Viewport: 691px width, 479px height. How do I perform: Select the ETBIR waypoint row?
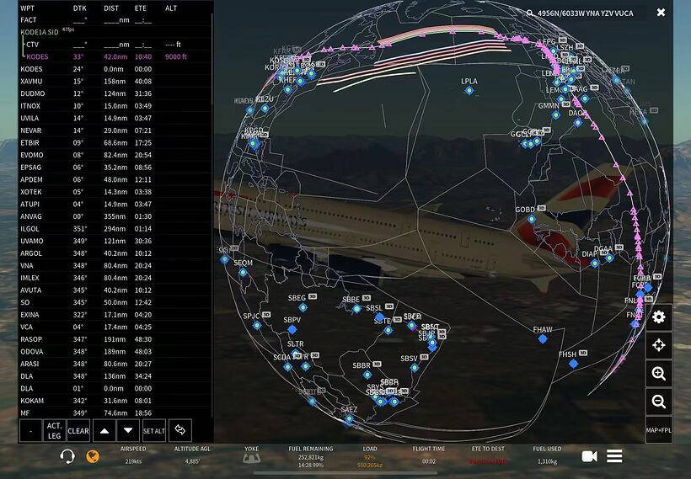point(115,143)
